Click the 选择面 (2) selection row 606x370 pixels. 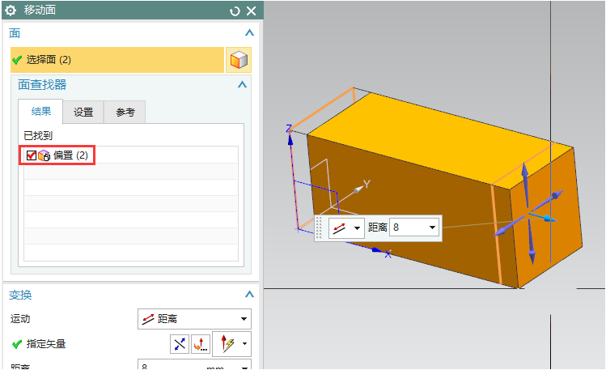[117, 60]
